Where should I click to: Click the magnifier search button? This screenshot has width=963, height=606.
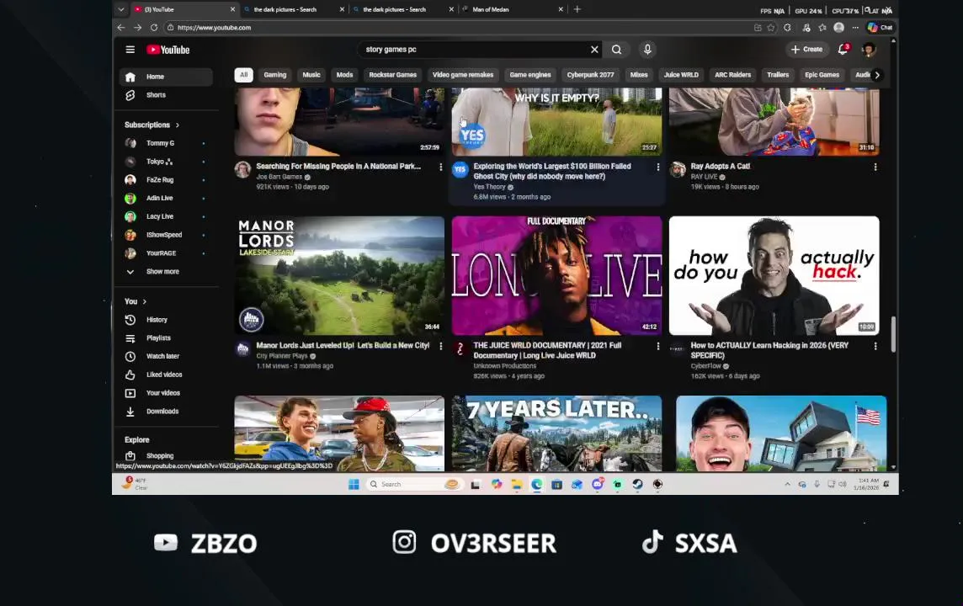tap(617, 50)
